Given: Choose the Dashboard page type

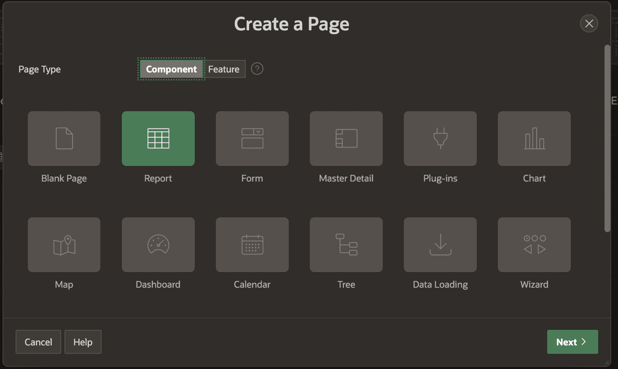Looking at the screenshot, I should click(158, 245).
